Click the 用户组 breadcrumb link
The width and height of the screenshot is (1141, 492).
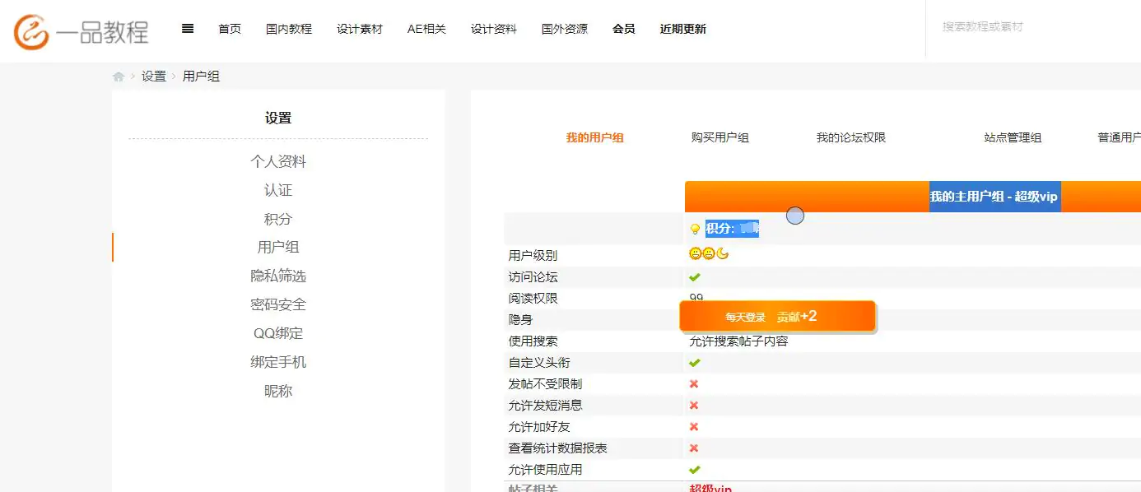(201, 77)
